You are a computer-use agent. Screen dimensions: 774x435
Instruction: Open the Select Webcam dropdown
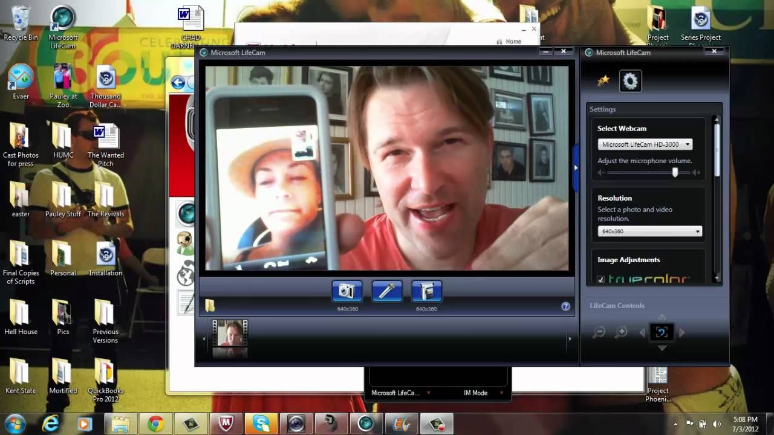[645, 144]
